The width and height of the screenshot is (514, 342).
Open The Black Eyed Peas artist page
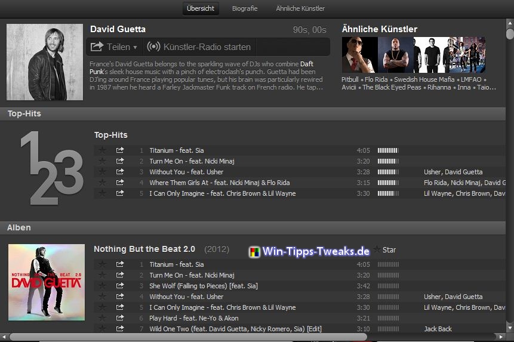[392, 87]
